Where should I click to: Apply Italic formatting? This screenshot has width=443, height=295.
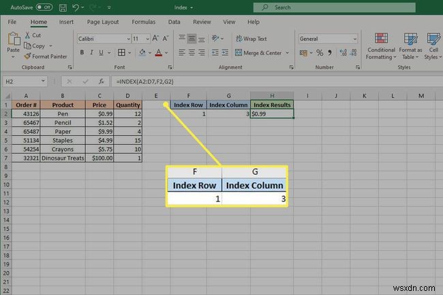pos(91,52)
